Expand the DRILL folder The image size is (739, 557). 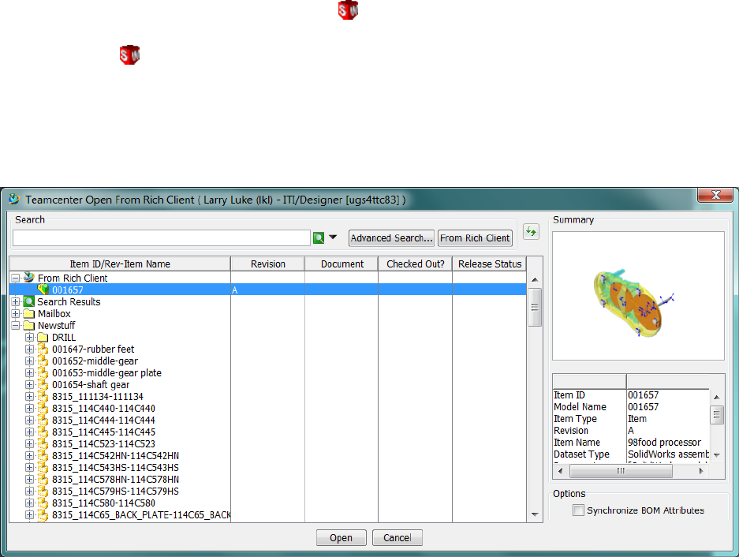[30, 337]
